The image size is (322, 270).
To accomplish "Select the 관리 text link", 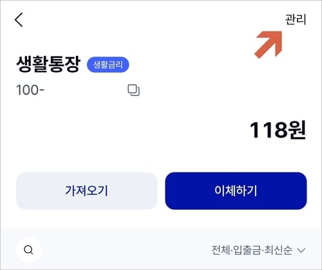I will (296, 19).
